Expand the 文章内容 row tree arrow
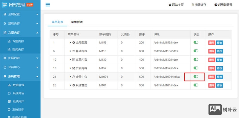 coord(70,60)
